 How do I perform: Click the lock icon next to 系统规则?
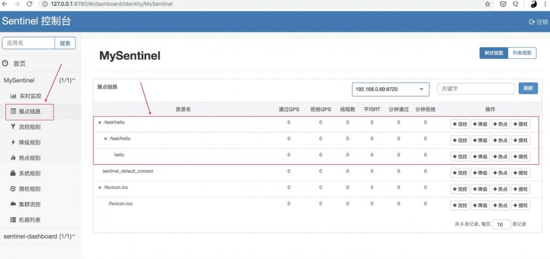[x=13, y=173]
